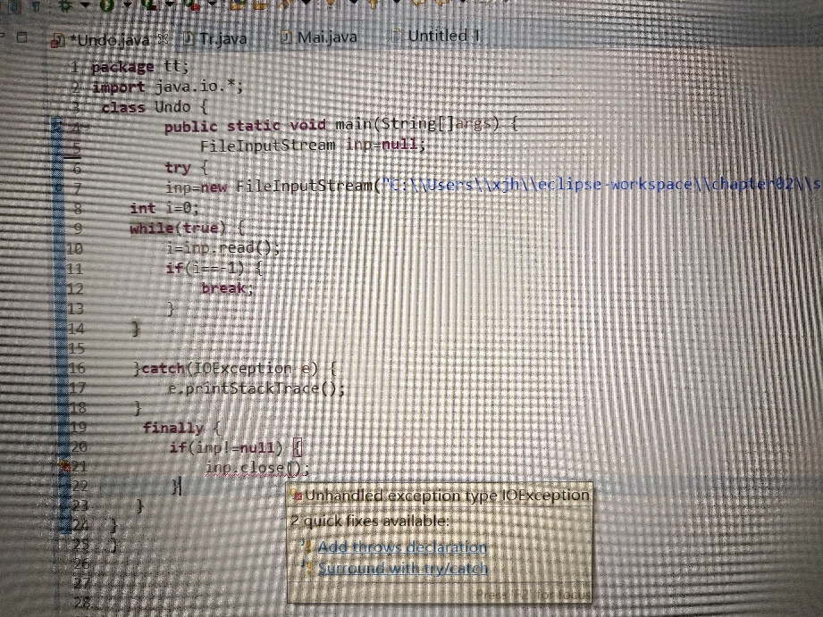Viewport: 823px width, 617px height.
Task: Click the 'break;' statement
Action: pos(227,288)
